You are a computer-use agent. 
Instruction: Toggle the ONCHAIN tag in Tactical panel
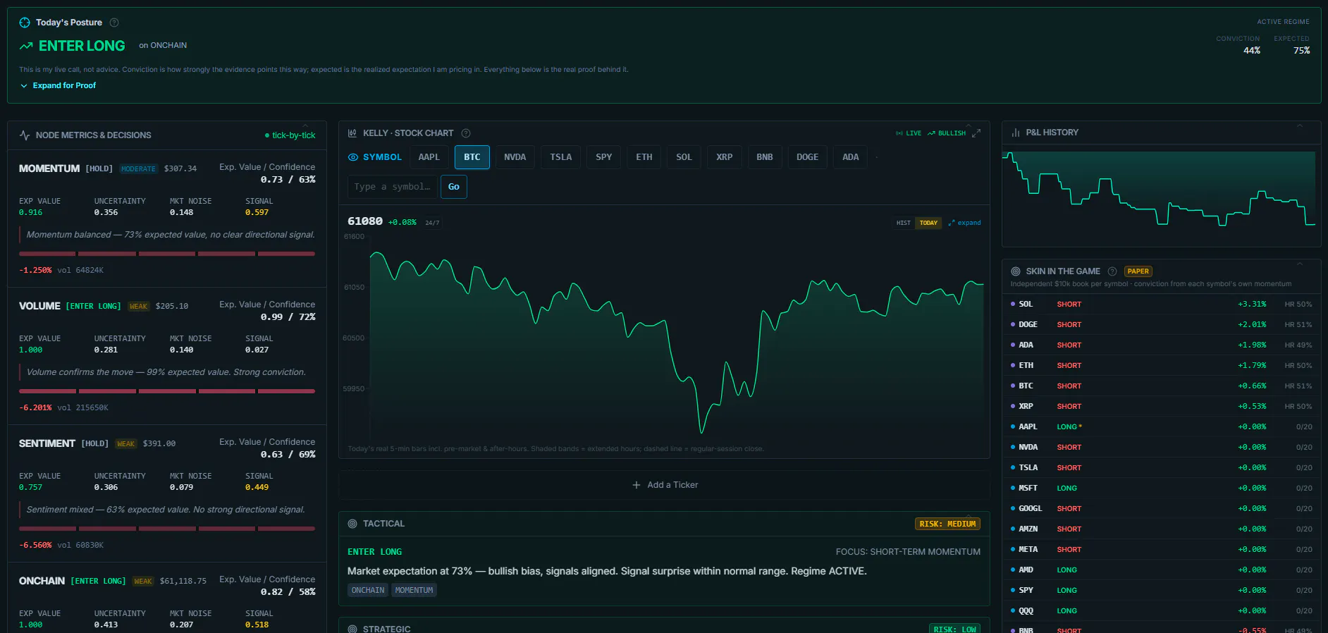click(368, 591)
